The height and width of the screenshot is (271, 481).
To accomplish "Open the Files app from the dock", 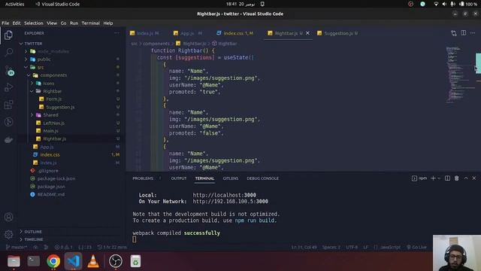I will coord(14,261).
